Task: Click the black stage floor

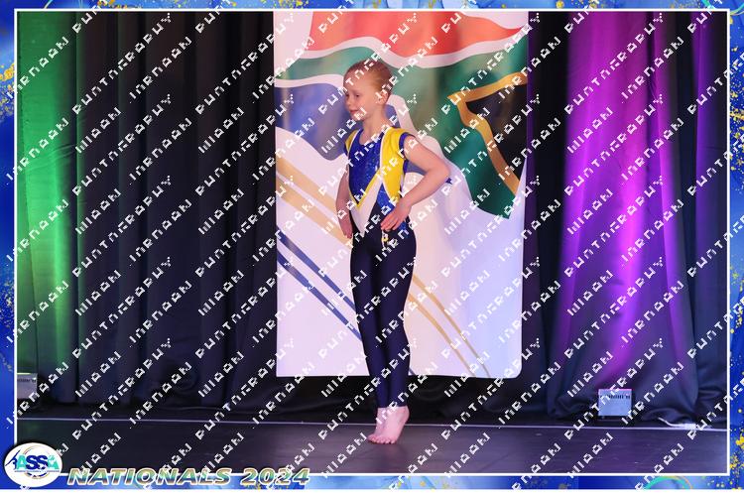Action: pos(248,436)
